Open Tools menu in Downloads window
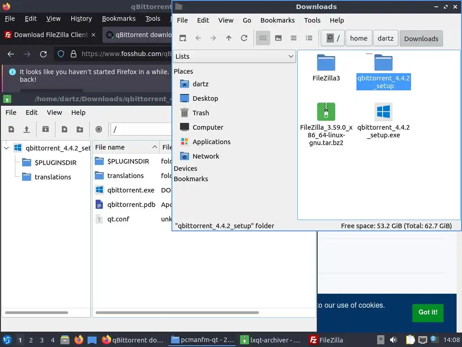The image size is (462, 347). tap(312, 20)
